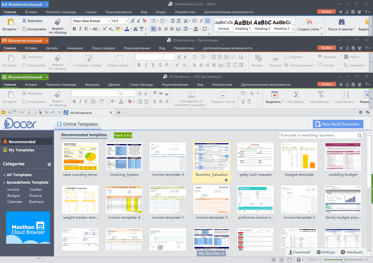Open the blue Writer application menu dropdown

[47, 4]
